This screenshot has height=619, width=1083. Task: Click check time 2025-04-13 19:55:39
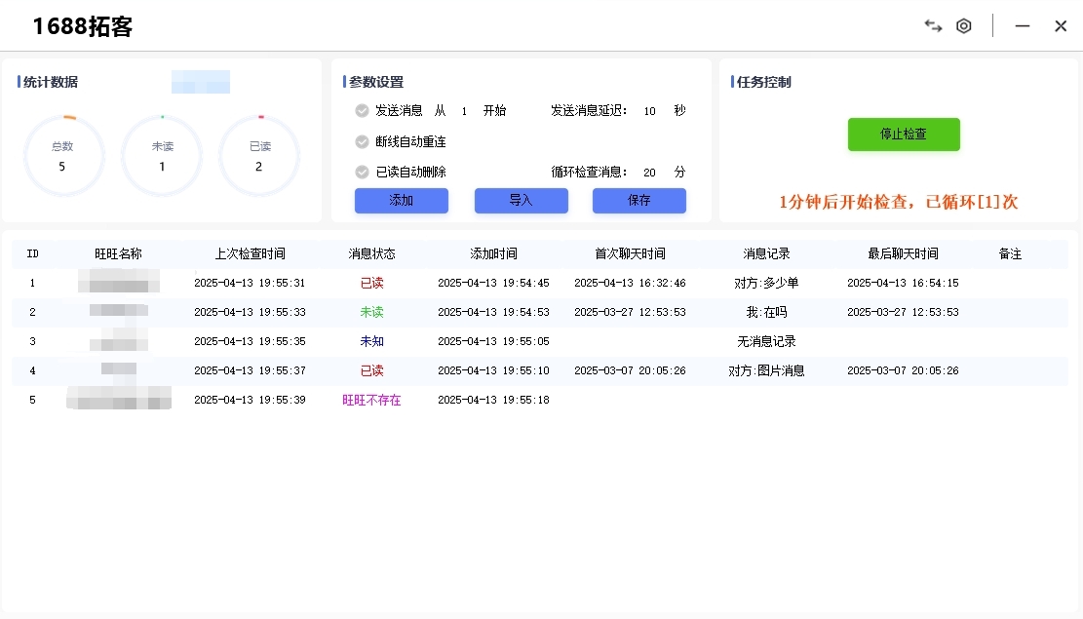click(x=250, y=400)
